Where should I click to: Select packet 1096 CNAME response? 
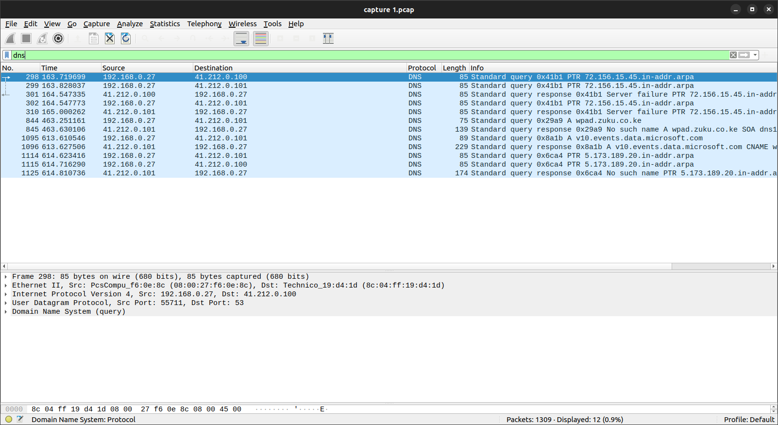pyautogui.click(x=389, y=147)
